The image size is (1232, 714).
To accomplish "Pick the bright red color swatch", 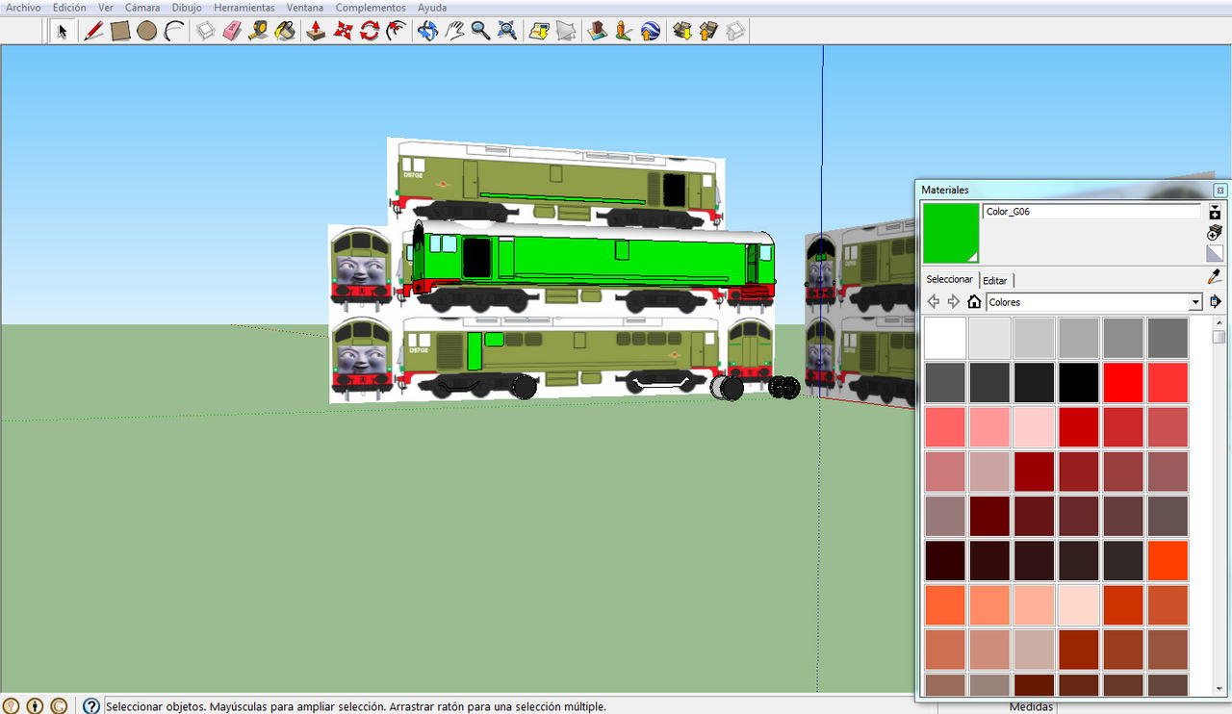I will tap(1122, 382).
